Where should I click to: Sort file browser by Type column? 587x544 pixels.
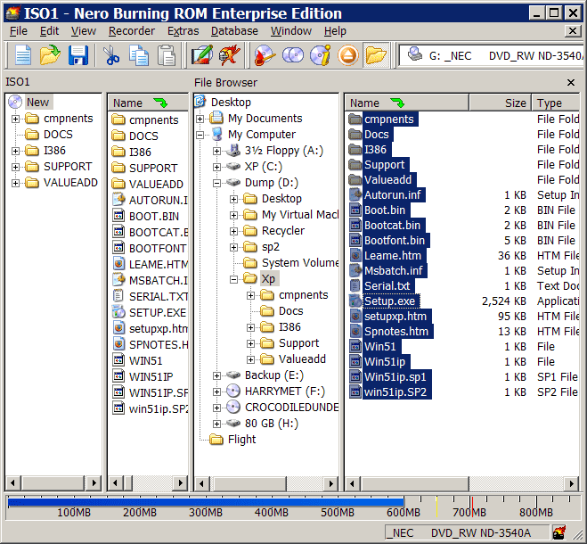(x=556, y=103)
